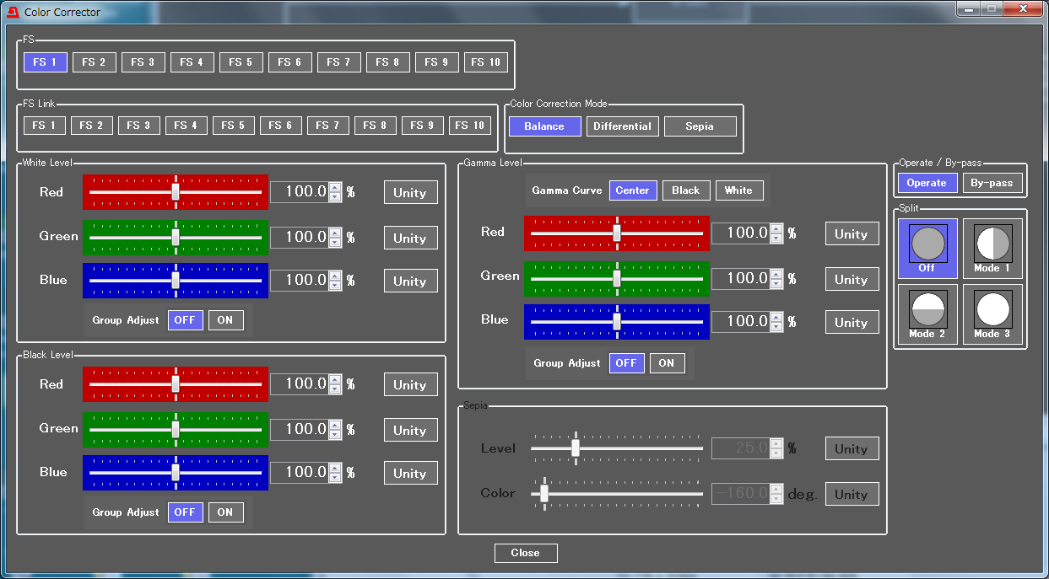This screenshot has height=579, width=1049.
Task: Switch to By-pass mode
Action: (x=992, y=183)
